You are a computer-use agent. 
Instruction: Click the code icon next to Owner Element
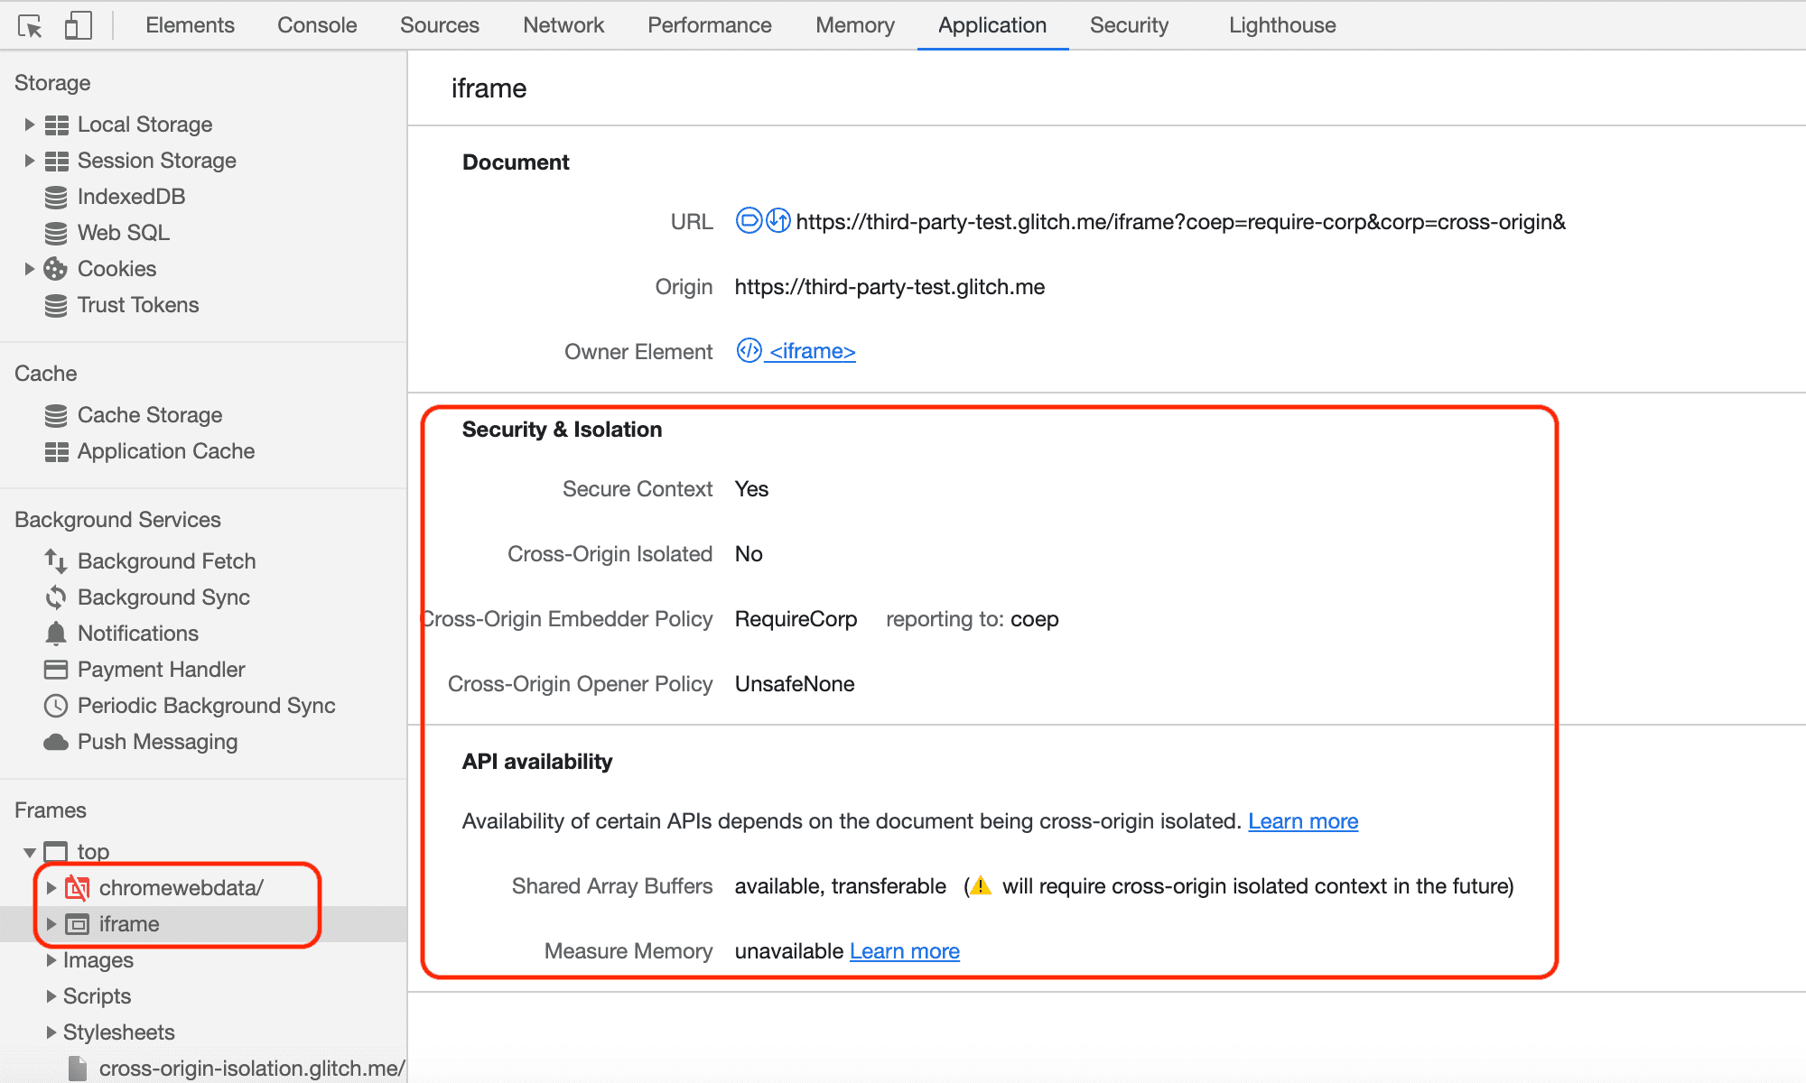[x=749, y=351]
